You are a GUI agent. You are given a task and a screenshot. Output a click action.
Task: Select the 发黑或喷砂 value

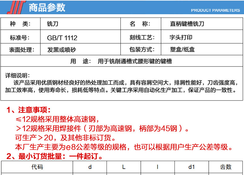(62, 50)
